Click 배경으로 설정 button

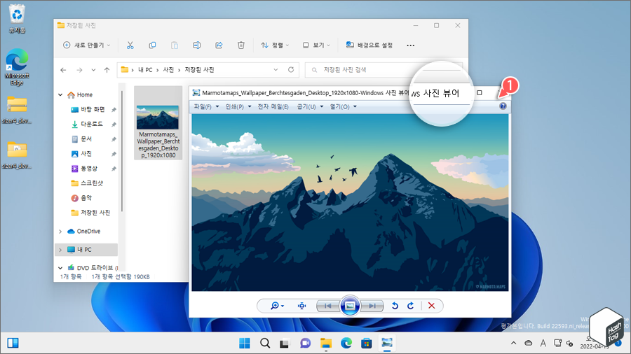coord(369,45)
